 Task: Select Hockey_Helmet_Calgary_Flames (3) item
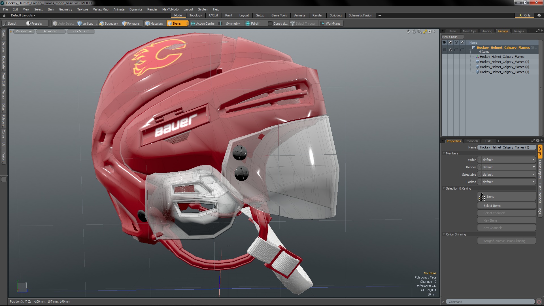click(504, 67)
